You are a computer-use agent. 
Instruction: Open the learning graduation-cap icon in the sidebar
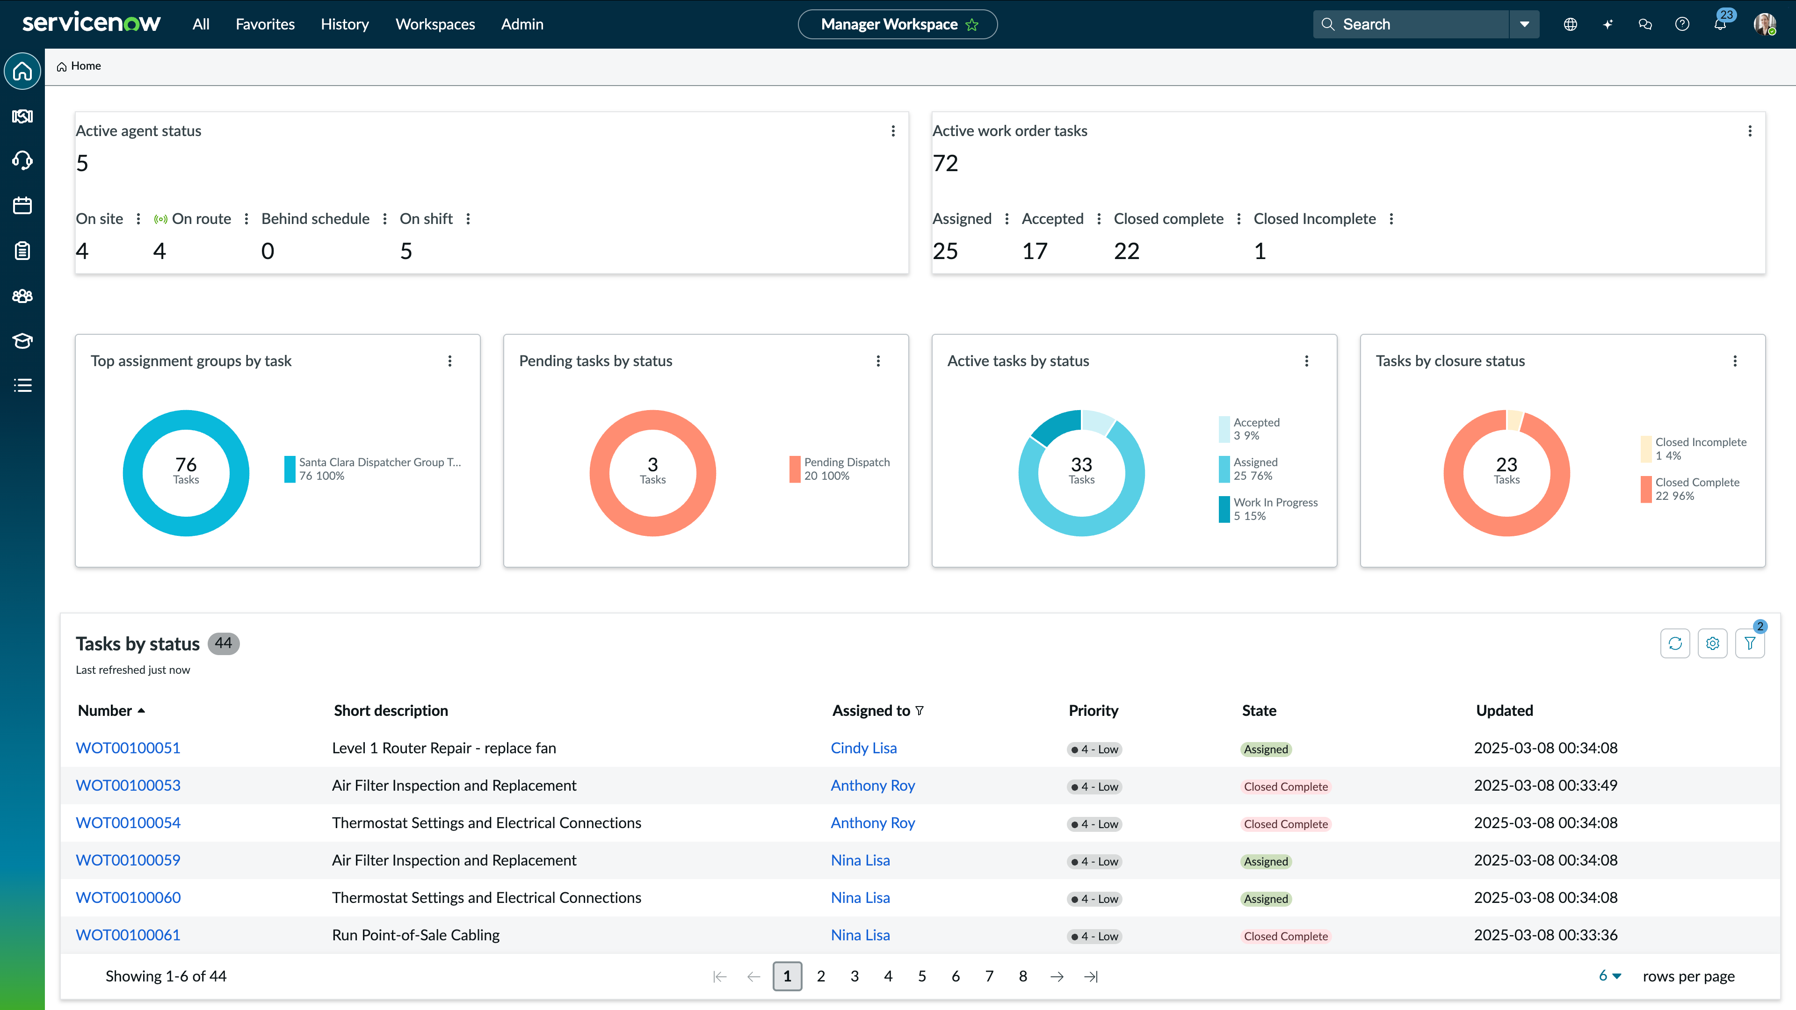22,341
